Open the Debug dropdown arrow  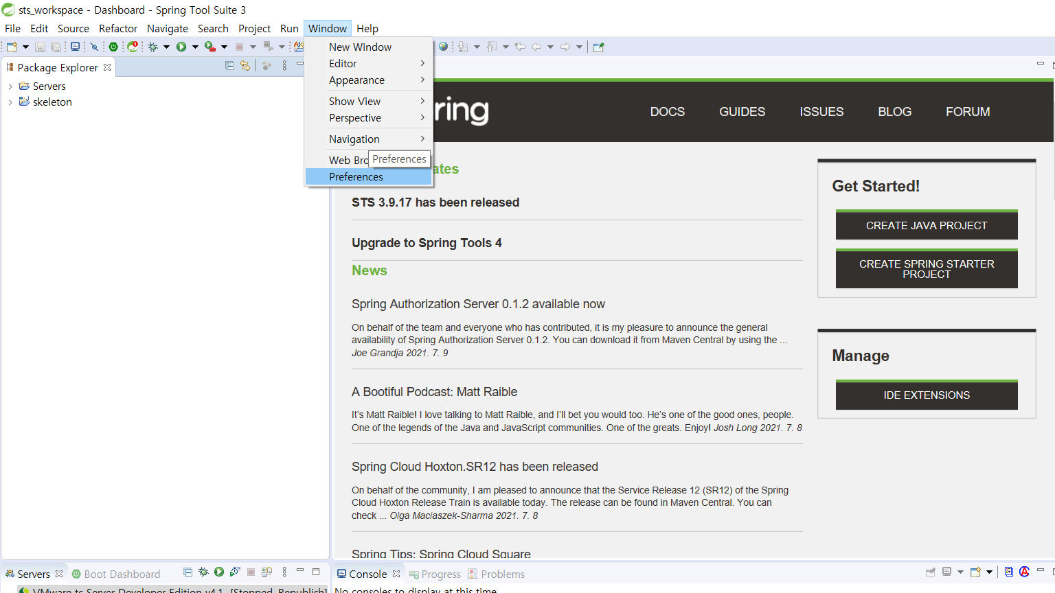(166, 47)
